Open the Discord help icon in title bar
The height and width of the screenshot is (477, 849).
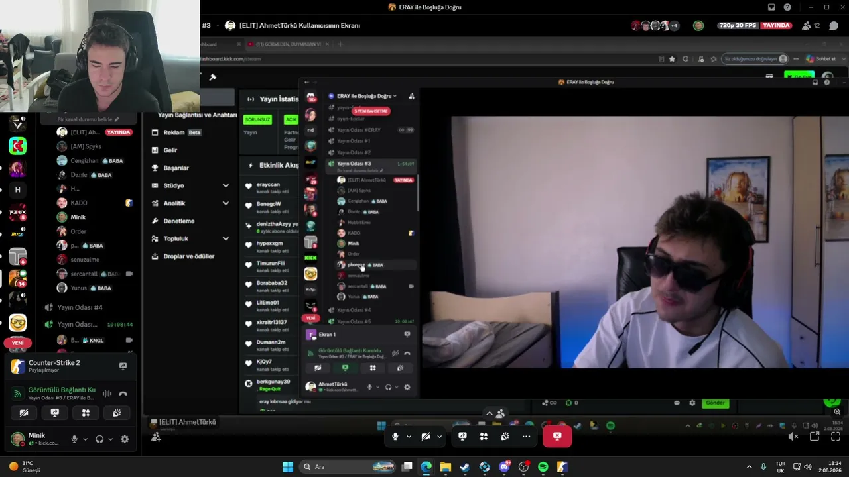point(787,7)
